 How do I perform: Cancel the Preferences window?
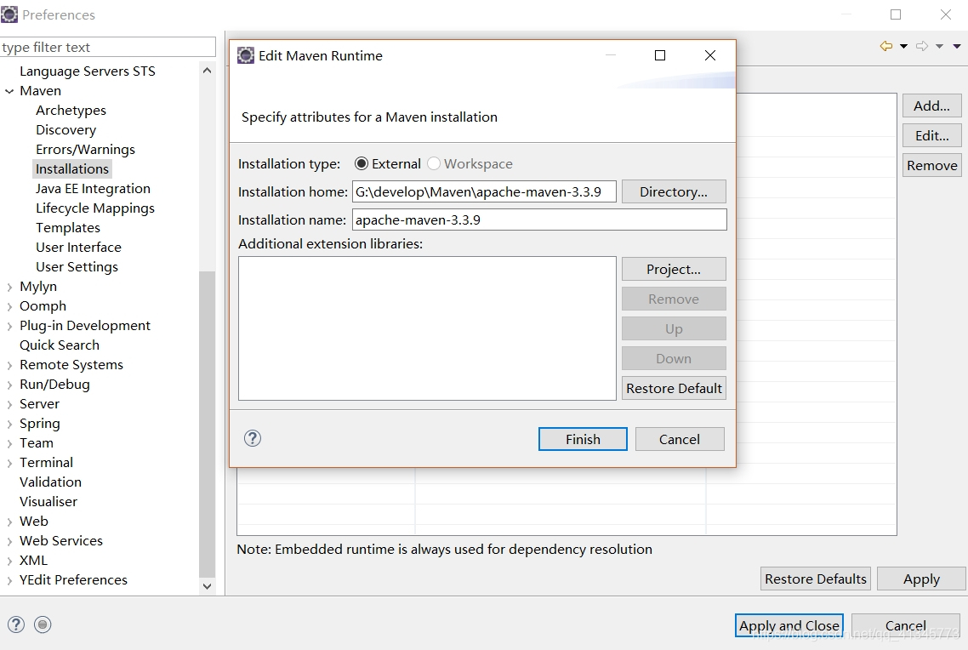906,625
